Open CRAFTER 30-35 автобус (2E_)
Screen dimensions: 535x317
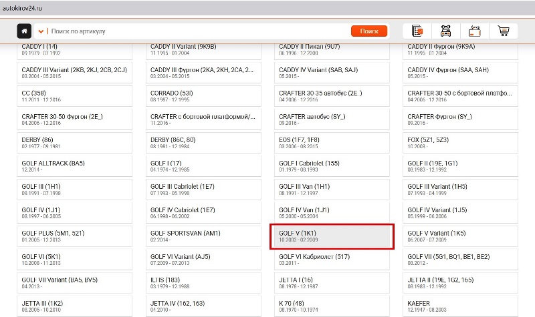coord(332,96)
